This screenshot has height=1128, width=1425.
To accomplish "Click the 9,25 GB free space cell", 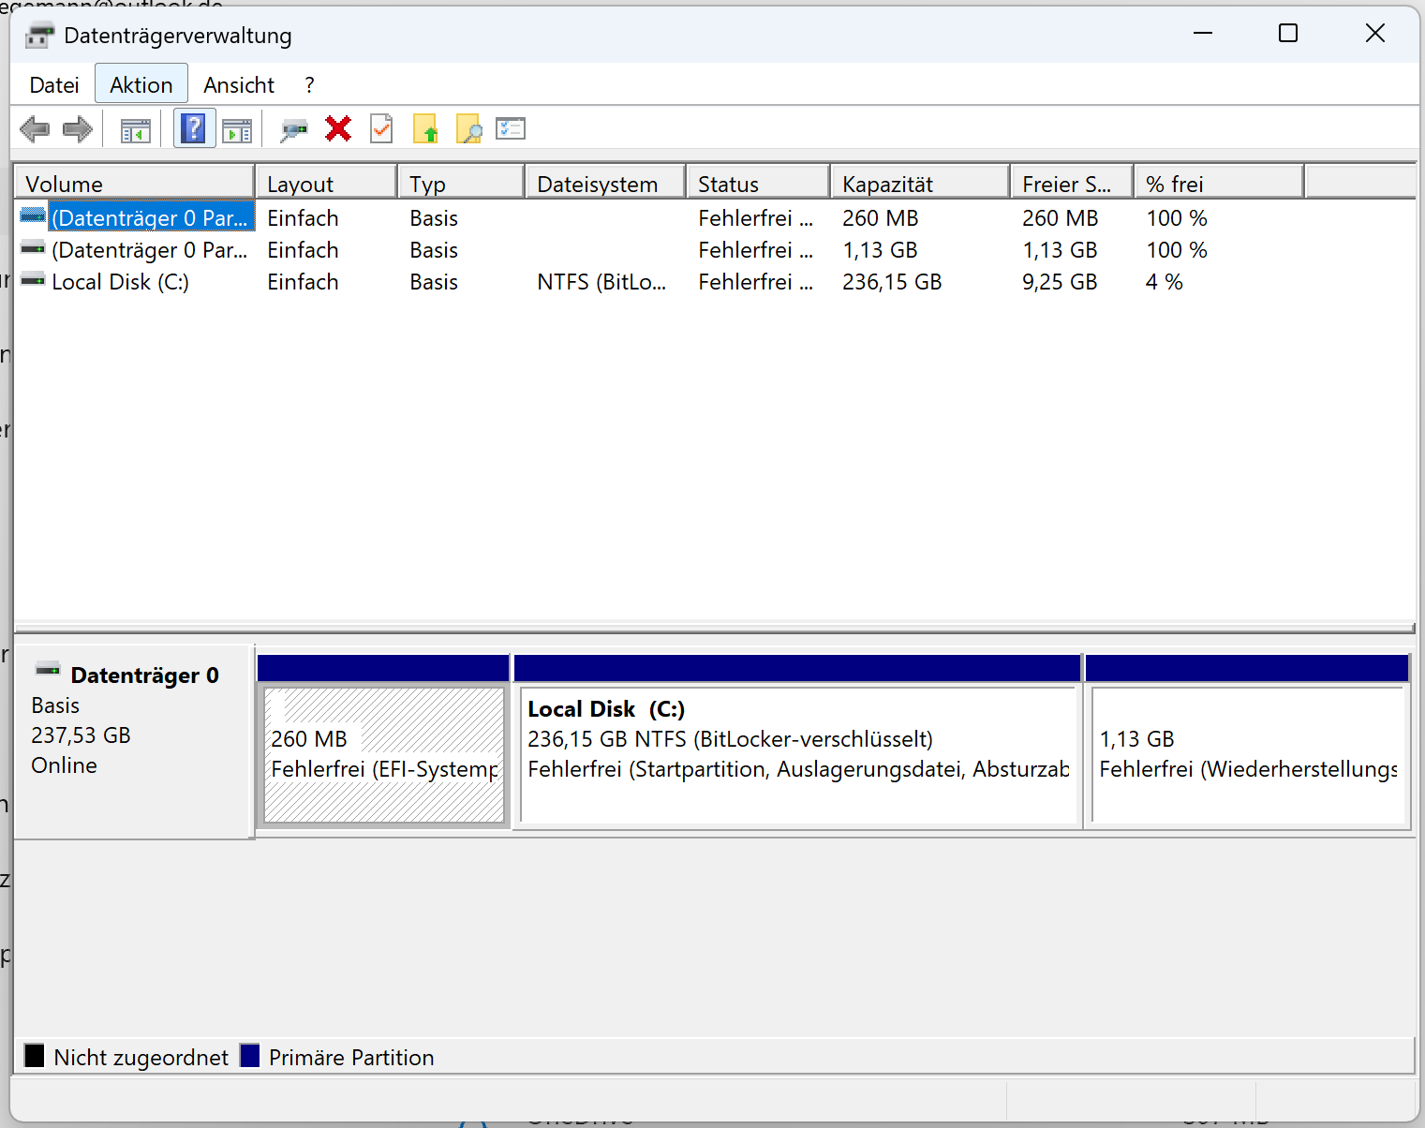I will (1060, 282).
